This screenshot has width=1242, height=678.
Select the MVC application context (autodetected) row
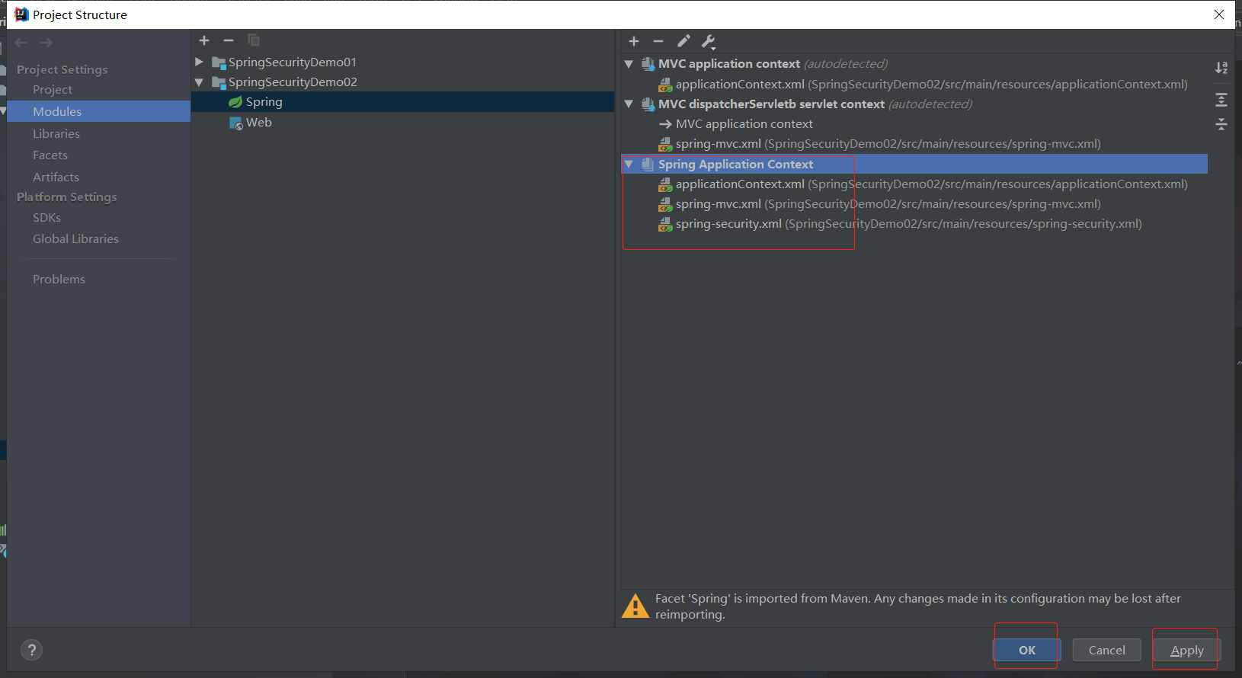pyautogui.click(x=773, y=64)
